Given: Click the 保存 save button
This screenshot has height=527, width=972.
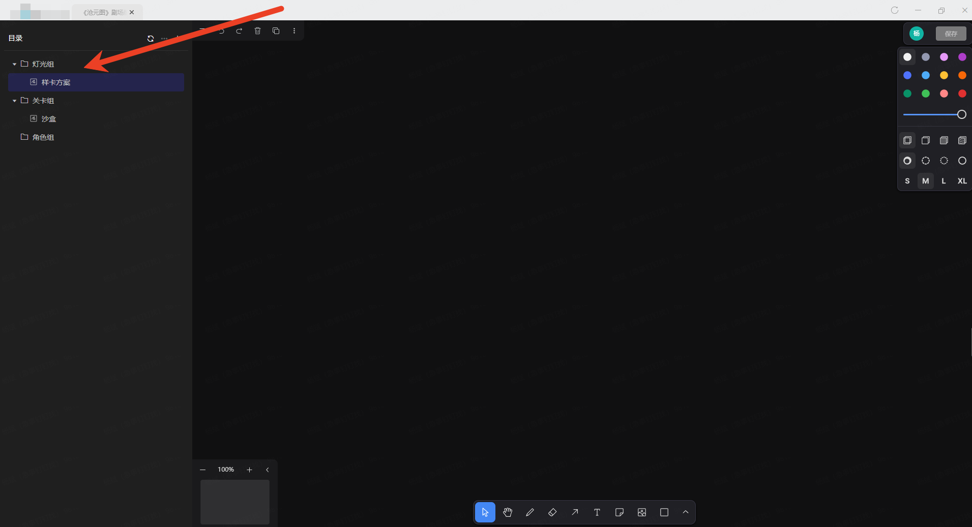Looking at the screenshot, I should pyautogui.click(x=951, y=34).
